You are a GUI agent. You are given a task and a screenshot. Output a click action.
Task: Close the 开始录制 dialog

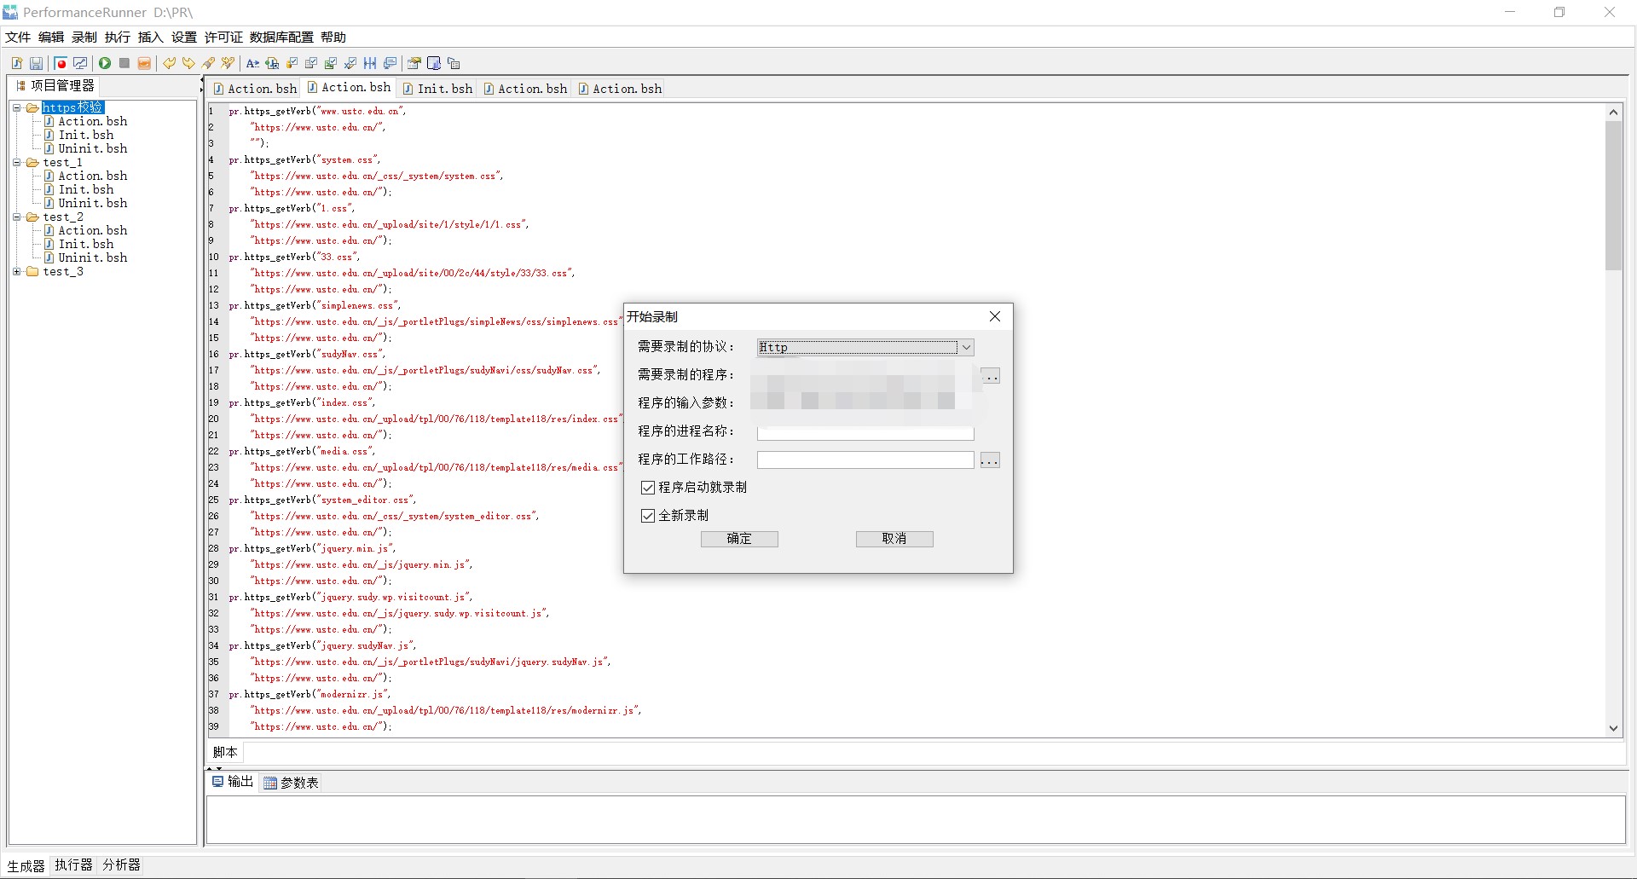pyautogui.click(x=995, y=316)
